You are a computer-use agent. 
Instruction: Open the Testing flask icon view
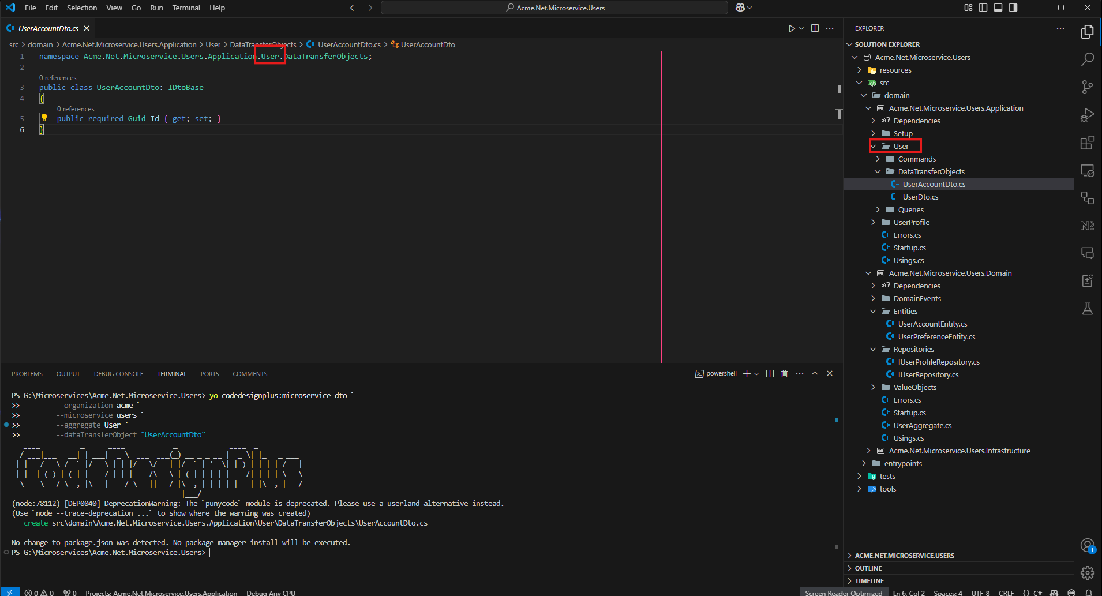(1088, 309)
